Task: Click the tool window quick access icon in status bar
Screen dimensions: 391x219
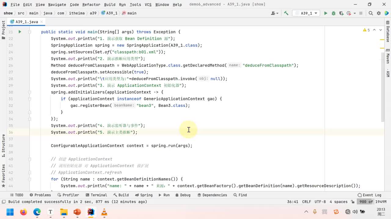Action: 3,202
